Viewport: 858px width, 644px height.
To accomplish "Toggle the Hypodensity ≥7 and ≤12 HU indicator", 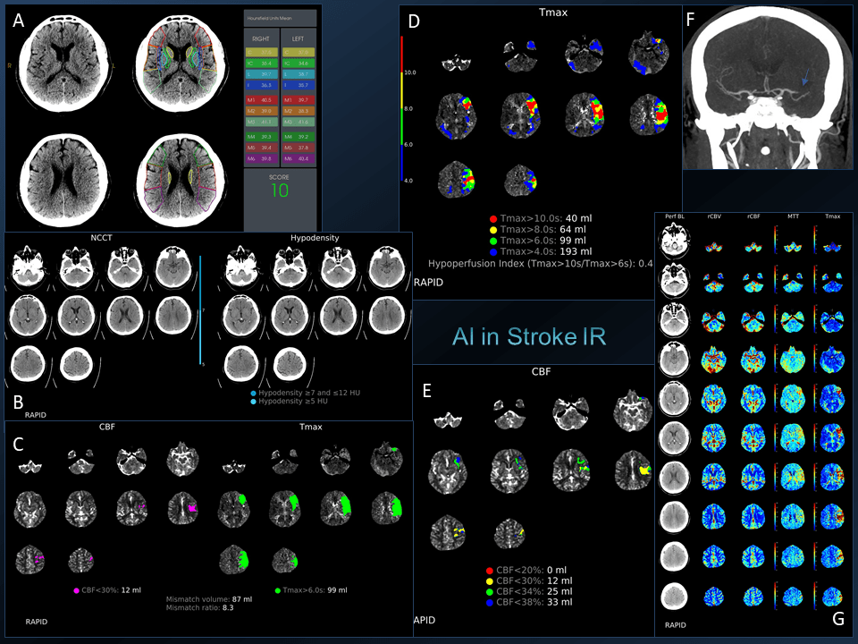I will point(254,393).
